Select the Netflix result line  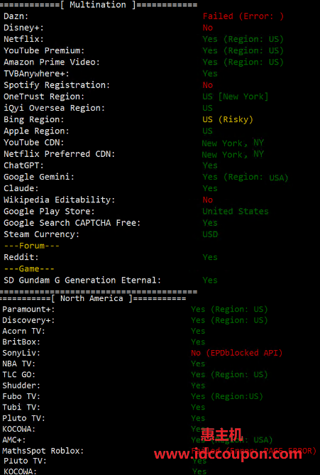(143, 39)
